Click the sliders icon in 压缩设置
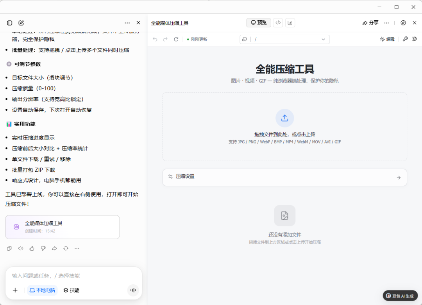This screenshot has width=422, height=305. click(170, 176)
